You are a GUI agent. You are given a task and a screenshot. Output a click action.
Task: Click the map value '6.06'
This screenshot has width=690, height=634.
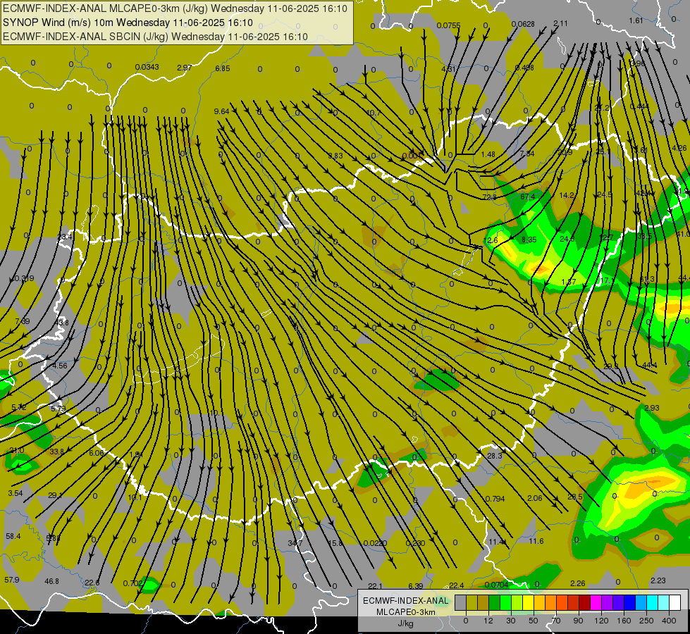tap(97, 453)
